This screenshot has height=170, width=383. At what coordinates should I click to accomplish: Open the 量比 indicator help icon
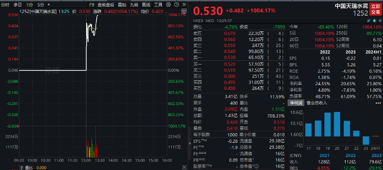22,168
